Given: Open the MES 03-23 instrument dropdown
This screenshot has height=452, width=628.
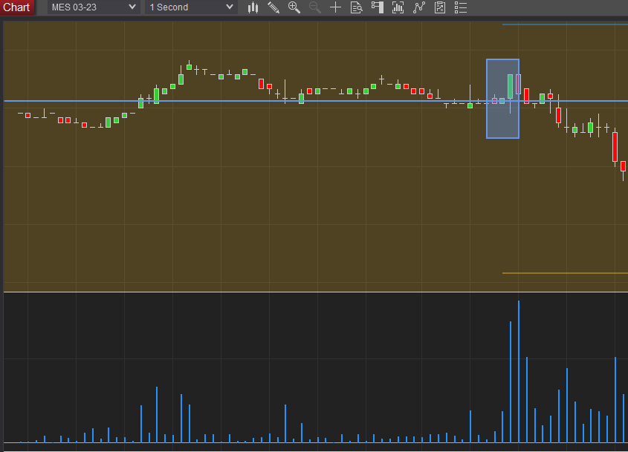Looking at the screenshot, I should [x=94, y=7].
